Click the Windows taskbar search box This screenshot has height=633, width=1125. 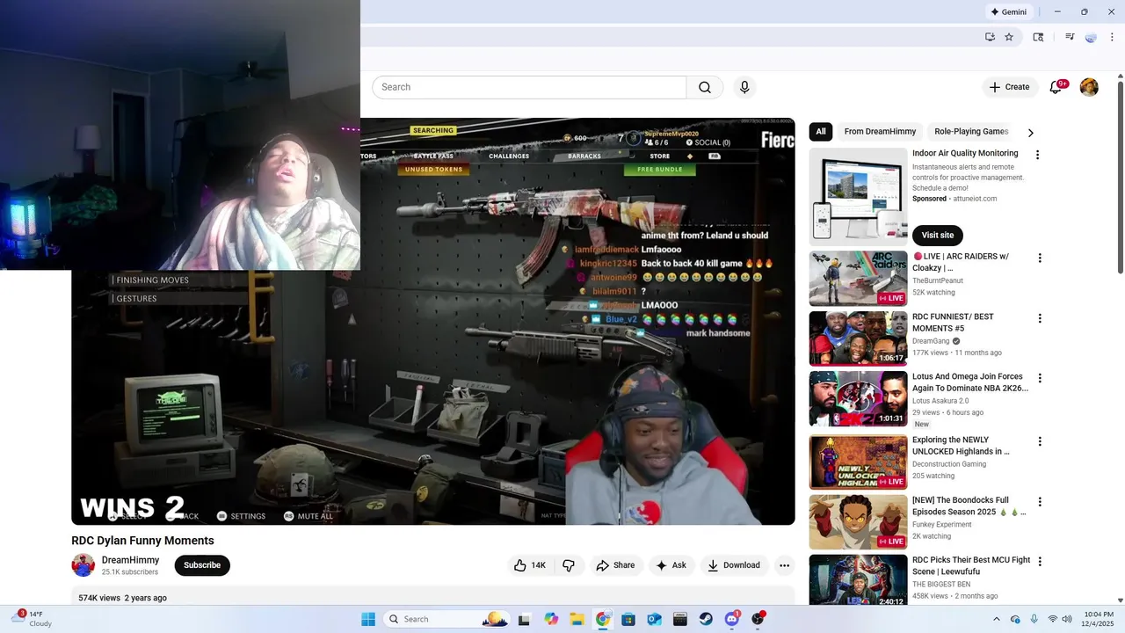click(x=446, y=619)
